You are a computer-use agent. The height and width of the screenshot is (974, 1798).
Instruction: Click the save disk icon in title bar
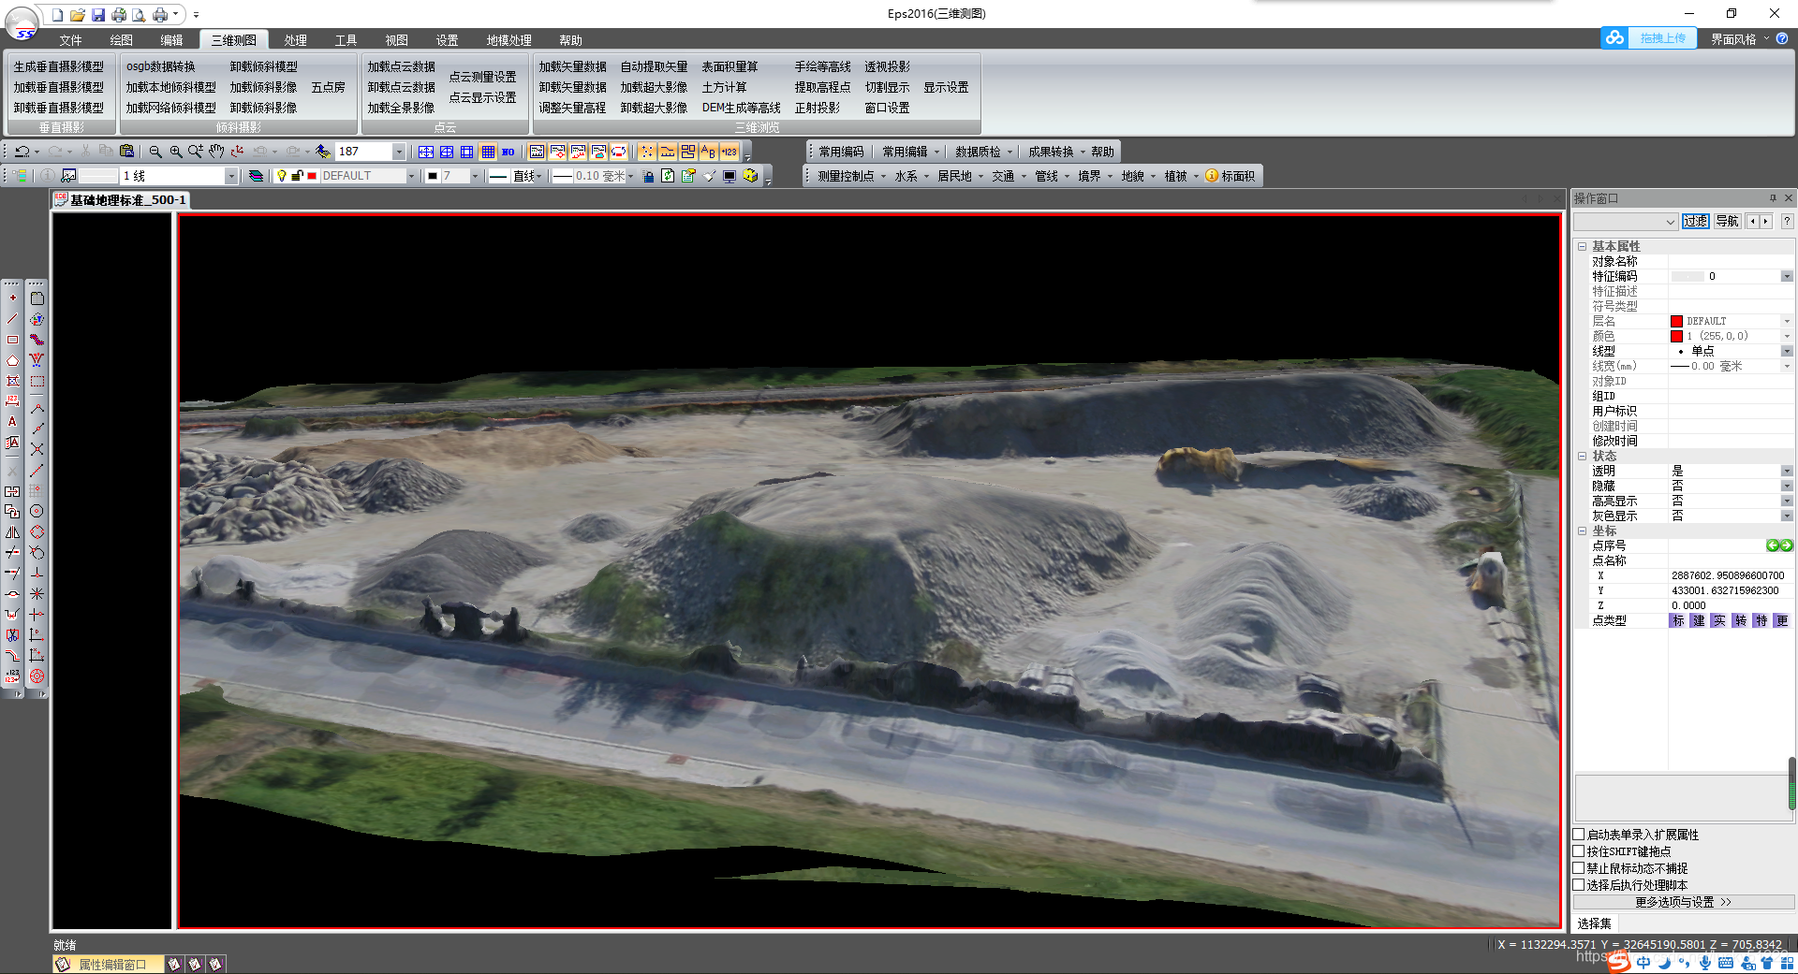pyautogui.click(x=97, y=15)
